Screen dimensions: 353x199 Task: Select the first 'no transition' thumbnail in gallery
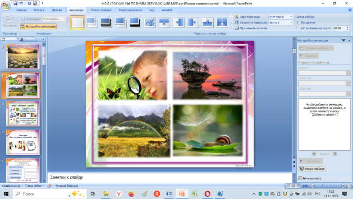click(77, 22)
